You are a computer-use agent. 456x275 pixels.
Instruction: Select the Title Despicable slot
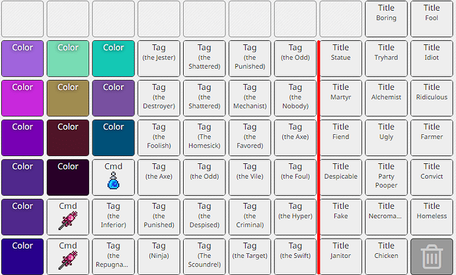(341, 177)
